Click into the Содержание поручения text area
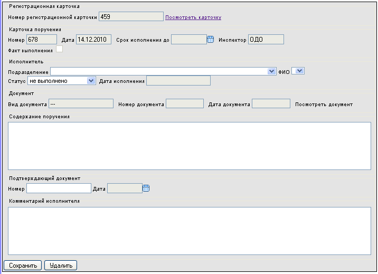The width and height of the screenshot is (378, 274). point(190,146)
